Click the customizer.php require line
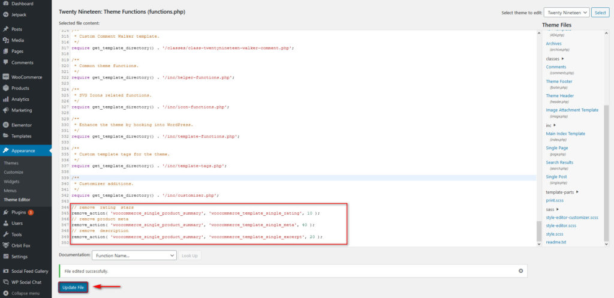 [x=145, y=195]
